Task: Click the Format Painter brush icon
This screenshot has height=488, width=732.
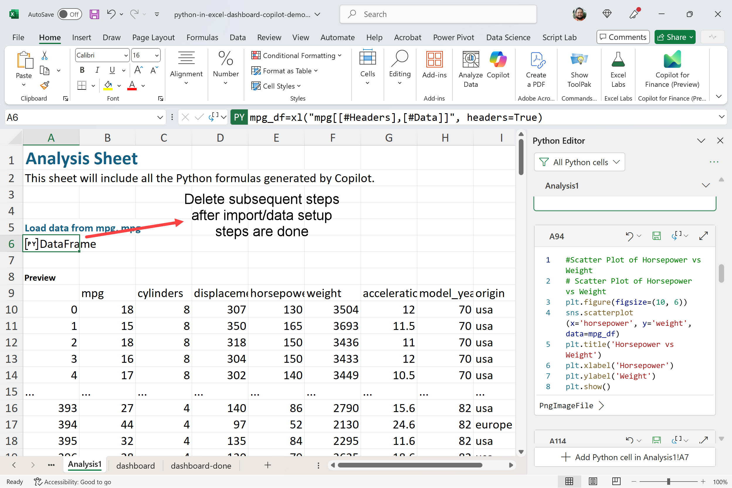Action: point(45,85)
